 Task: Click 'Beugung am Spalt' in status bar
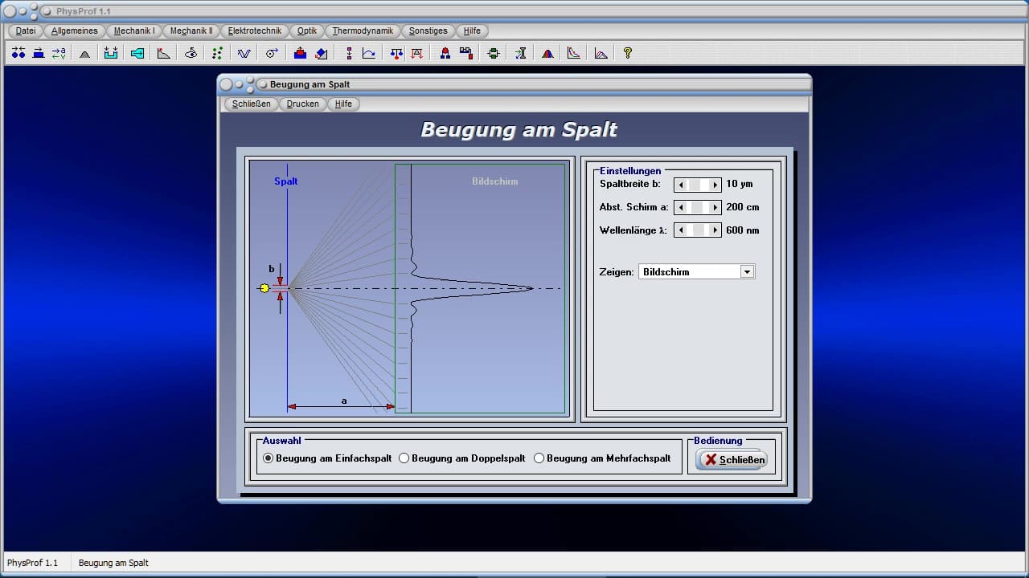[113, 563]
